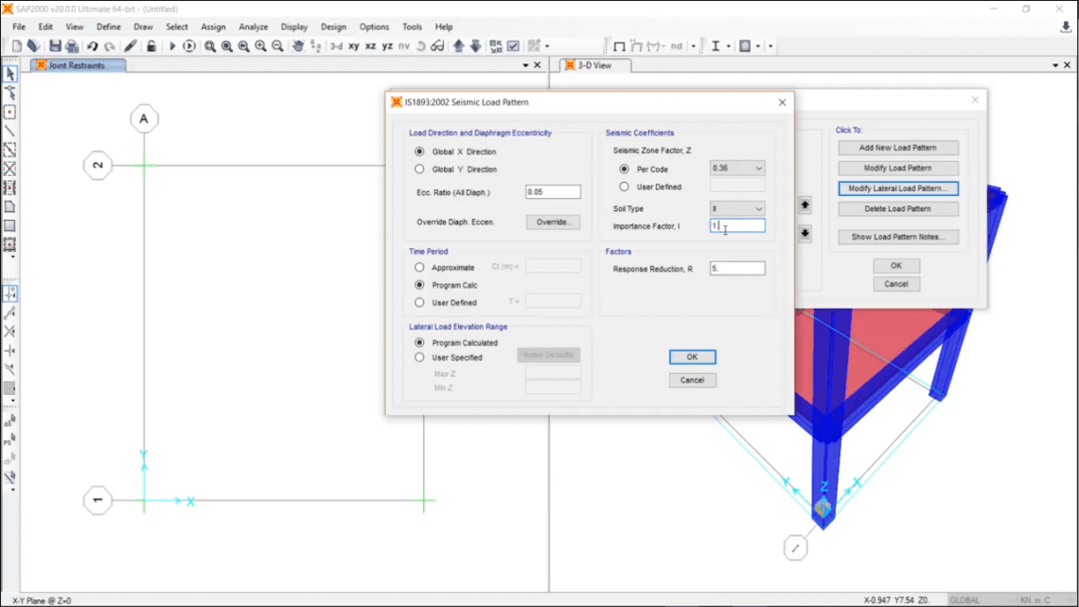Screen dimensions: 1079x607
Task: Open the Analyze menu
Action: tap(254, 27)
